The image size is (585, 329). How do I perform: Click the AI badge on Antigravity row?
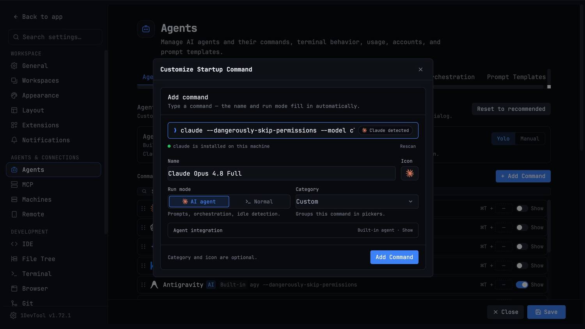point(211,285)
